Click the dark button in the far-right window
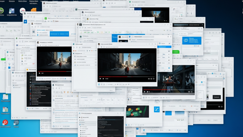Screen dimensions: 243x137 216,97
